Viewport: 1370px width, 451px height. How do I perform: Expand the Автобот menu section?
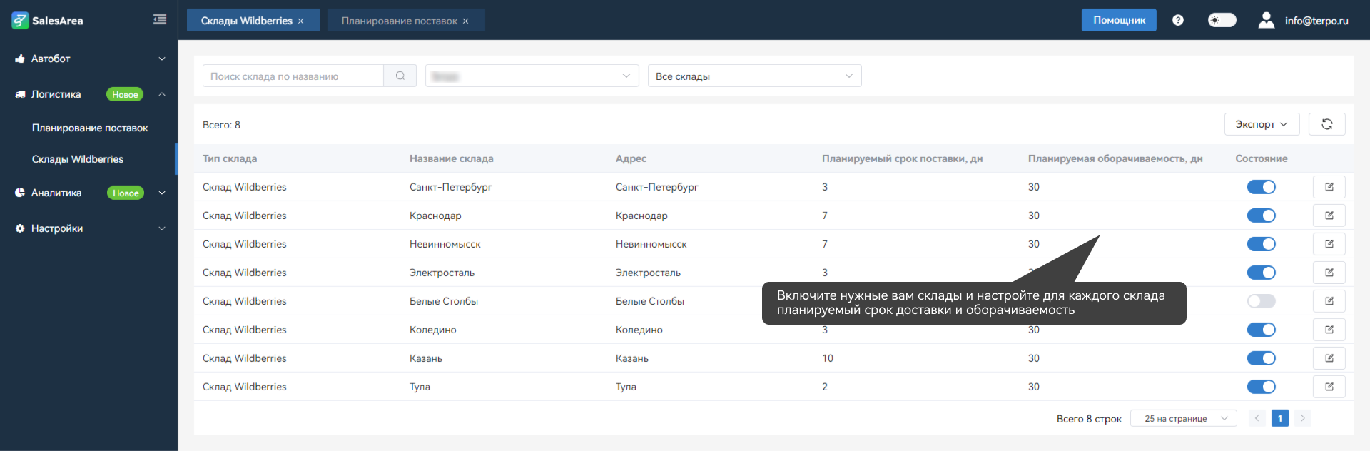click(162, 59)
